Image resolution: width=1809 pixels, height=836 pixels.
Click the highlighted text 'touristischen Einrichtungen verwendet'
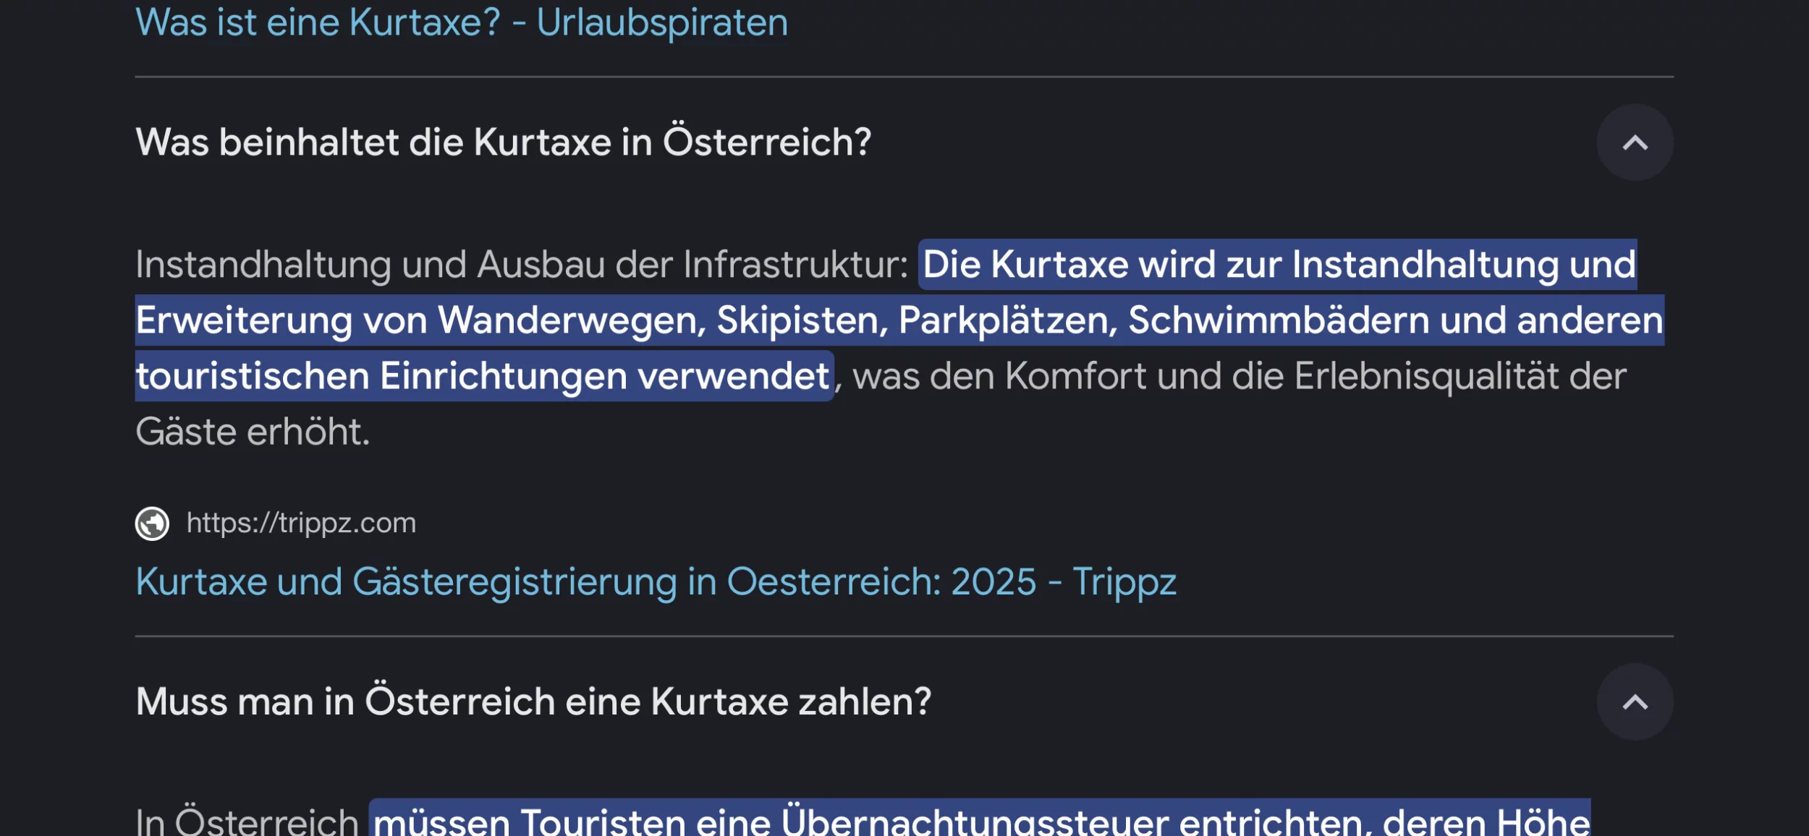point(483,376)
